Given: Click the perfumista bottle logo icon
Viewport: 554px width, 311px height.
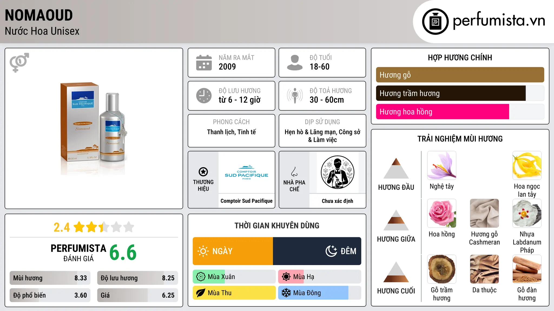Looking at the screenshot, I should tap(435, 22).
